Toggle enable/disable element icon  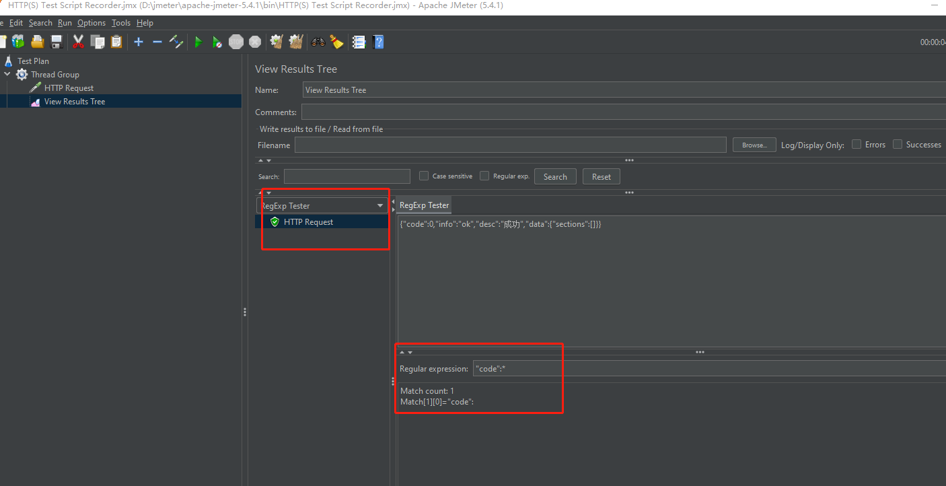176,42
